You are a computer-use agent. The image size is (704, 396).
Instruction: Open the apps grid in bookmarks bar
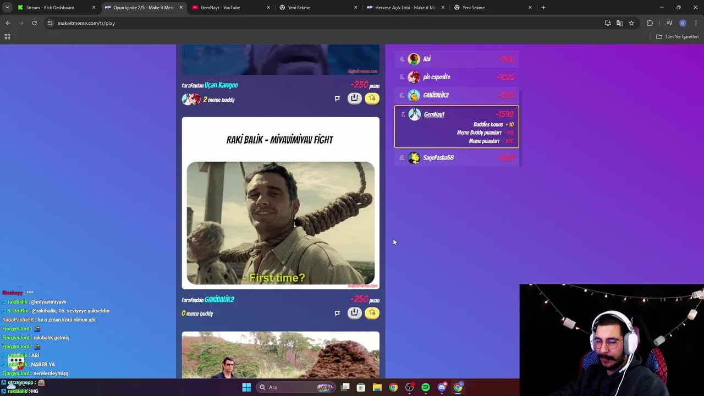tap(7, 37)
